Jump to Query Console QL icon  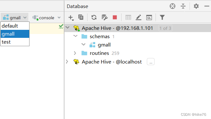[149, 18]
